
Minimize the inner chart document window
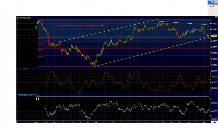pos(210,6)
